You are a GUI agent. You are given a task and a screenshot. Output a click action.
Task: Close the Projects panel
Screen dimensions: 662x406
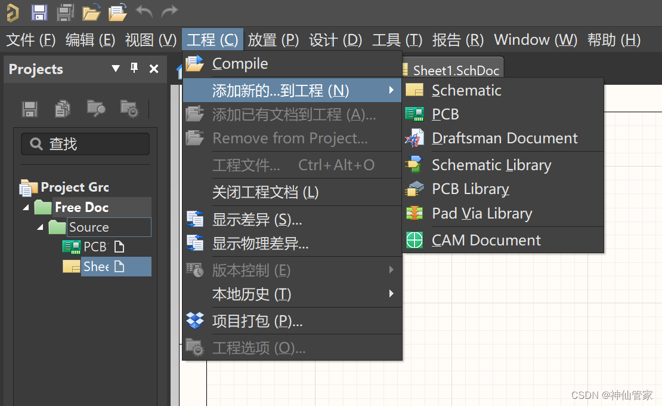click(x=154, y=69)
